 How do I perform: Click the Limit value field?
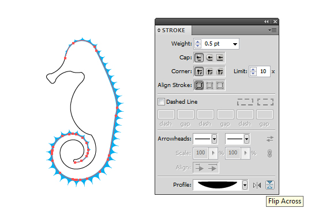[x=263, y=71]
